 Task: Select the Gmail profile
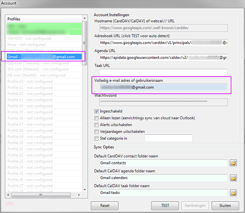44,57
